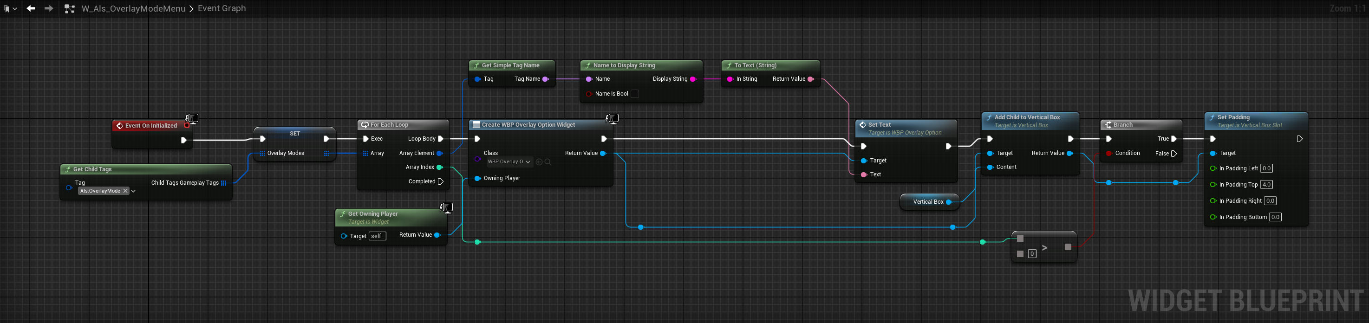Edit the greater-than node's 0 value field
This screenshot has height=323, width=1369.
click(1032, 254)
